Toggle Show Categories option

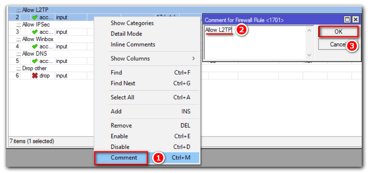[x=132, y=23]
